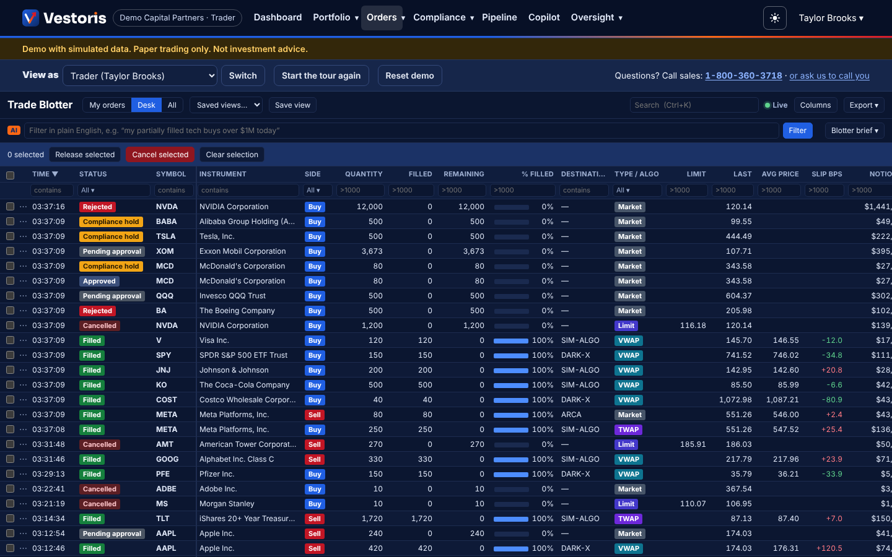Viewport: 892px width, 557px height.
Task: Open row actions menu for ADBE order
Action: coord(24,489)
